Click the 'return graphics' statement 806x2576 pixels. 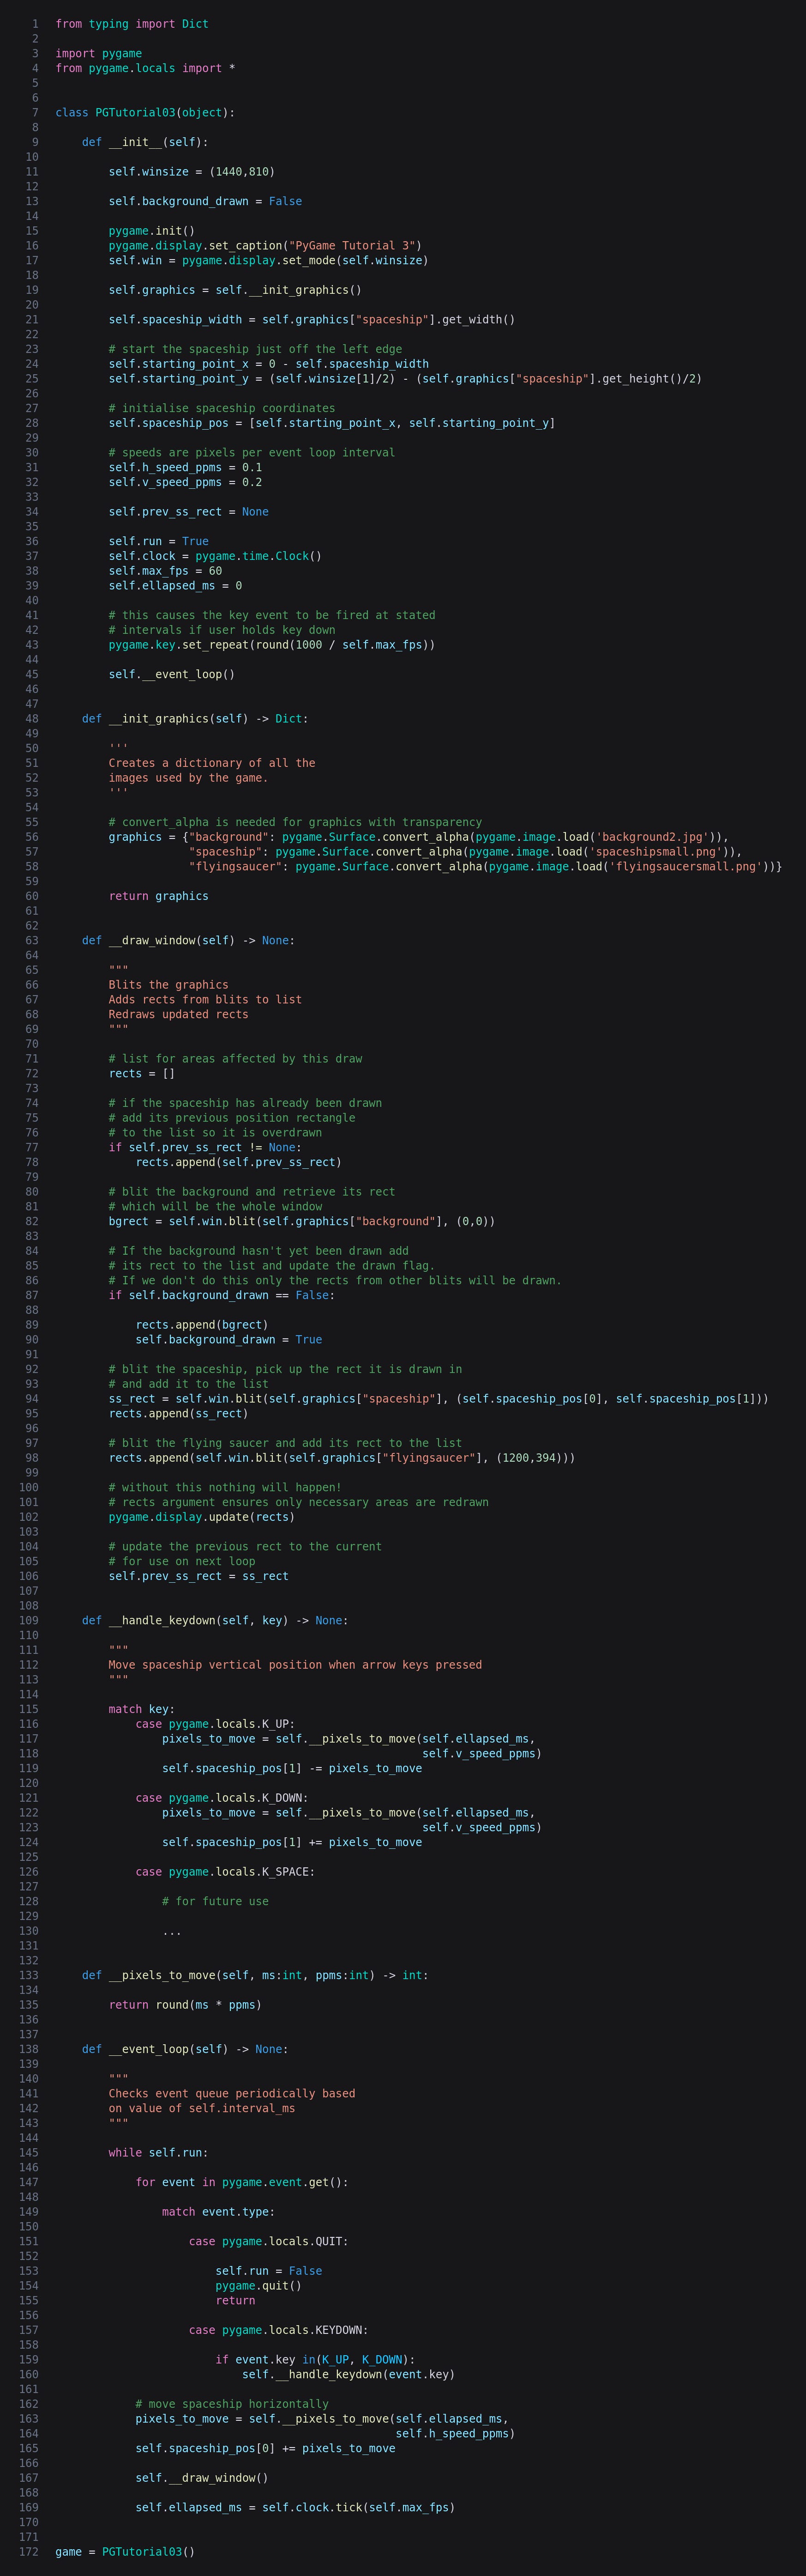[159, 896]
